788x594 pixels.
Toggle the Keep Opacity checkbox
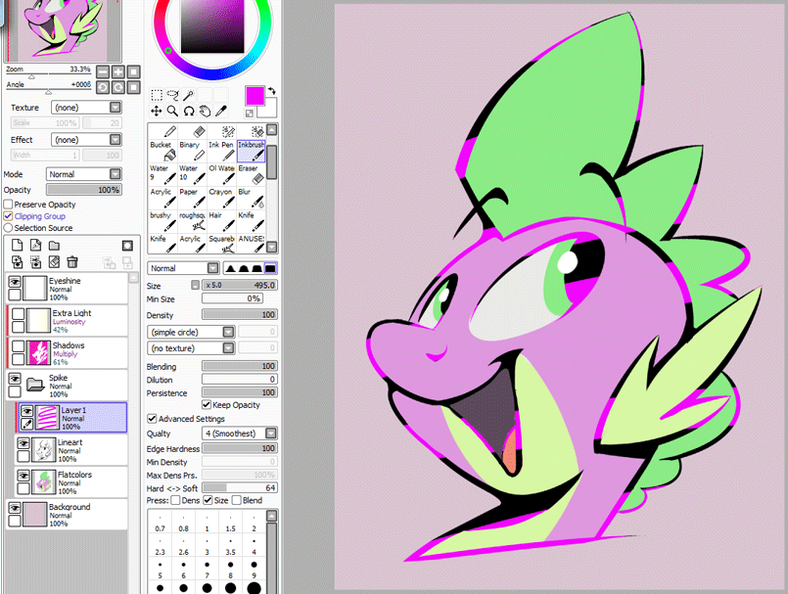[x=207, y=405]
